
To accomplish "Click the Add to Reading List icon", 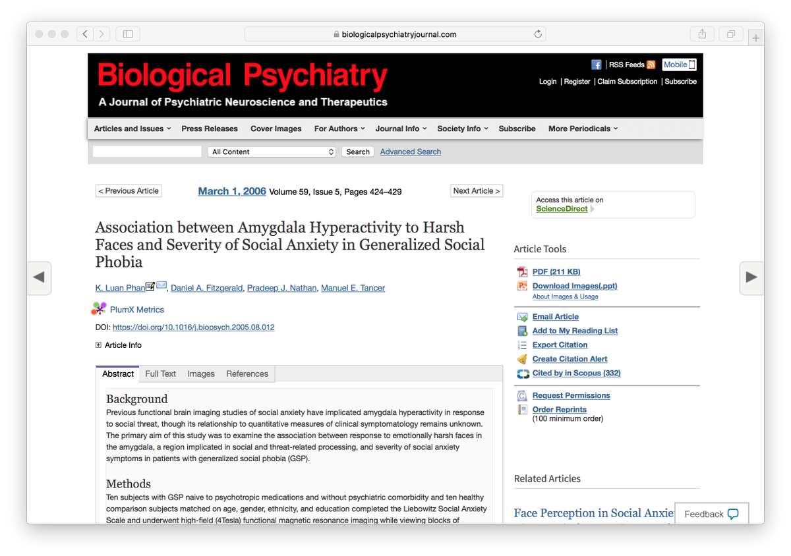I will [x=522, y=331].
